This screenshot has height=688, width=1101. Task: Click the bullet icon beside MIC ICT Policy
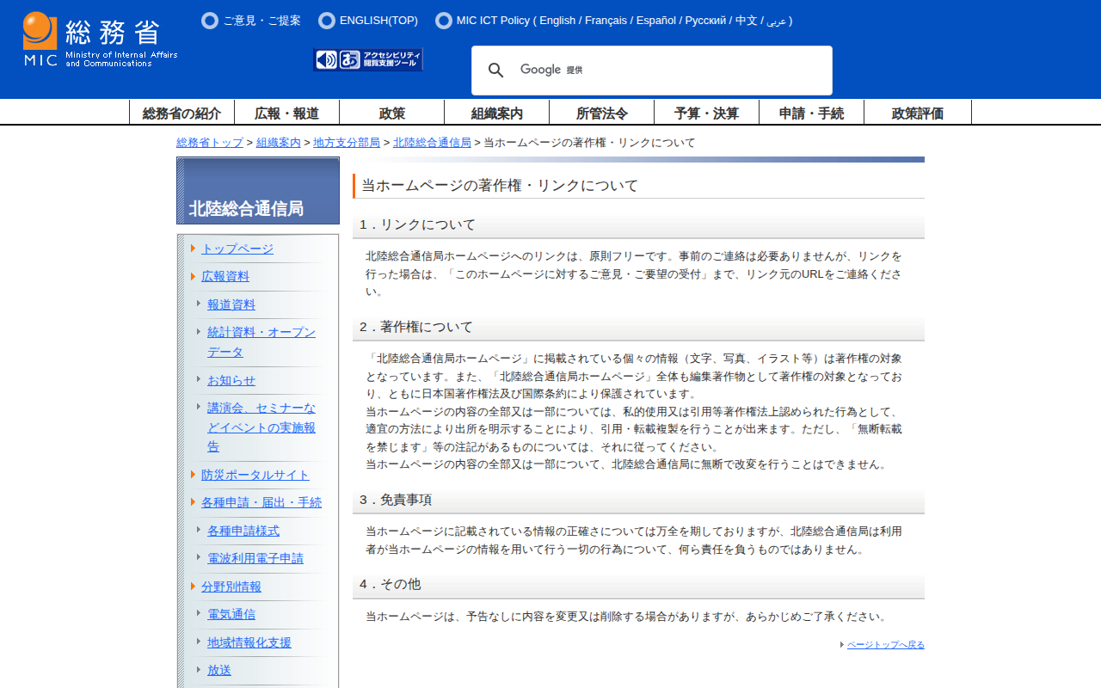click(x=444, y=21)
